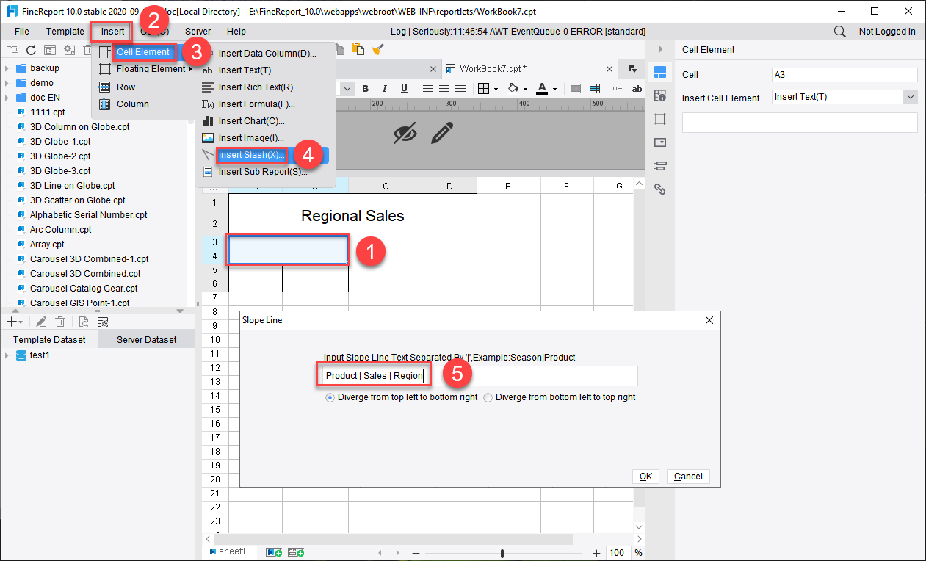The width and height of the screenshot is (926, 561).
Task: Open the Cell Attributes panel icon
Action: click(659, 95)
